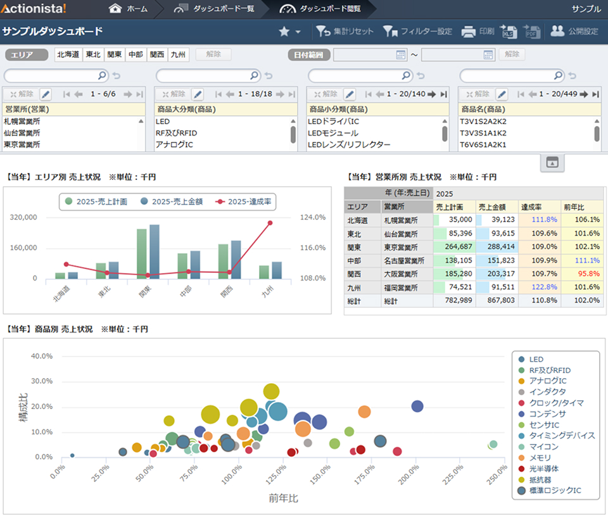The width and height of the screenshot is (608, 518).
Task: Click the 解除 button beside date range
Action: pyautogui.click(x=512, y=54)
